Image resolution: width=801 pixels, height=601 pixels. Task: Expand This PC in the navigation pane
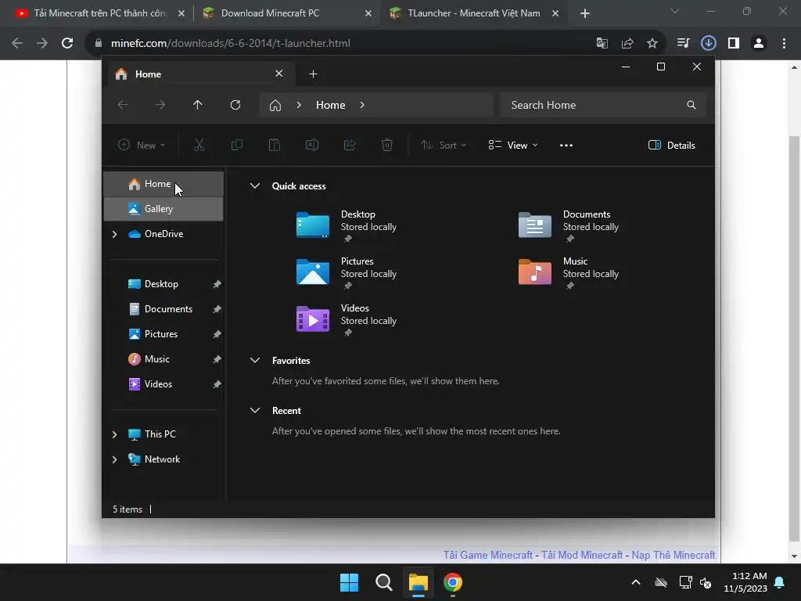(114, 434)
